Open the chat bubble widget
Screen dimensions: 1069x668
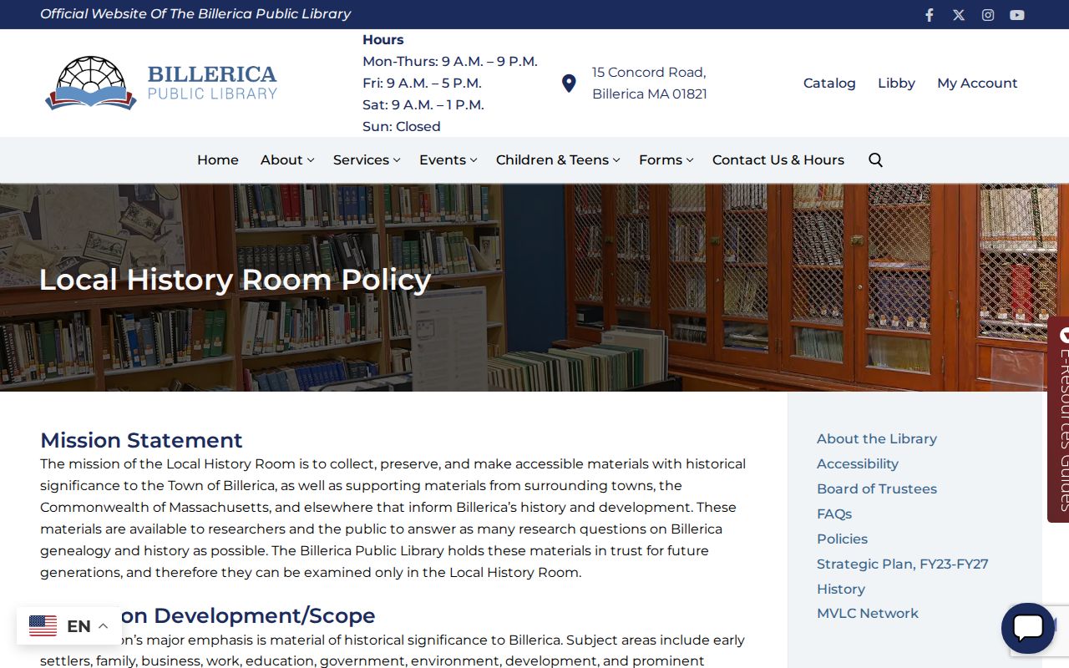[1028, 628]
